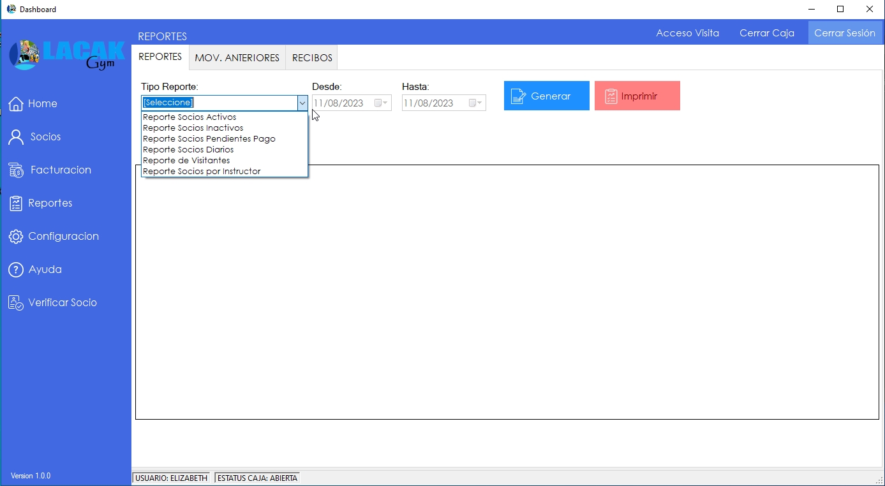The image size is (885, 486).
Task: Click Cerrar Caja in top bar
Action: pos(766,33)
